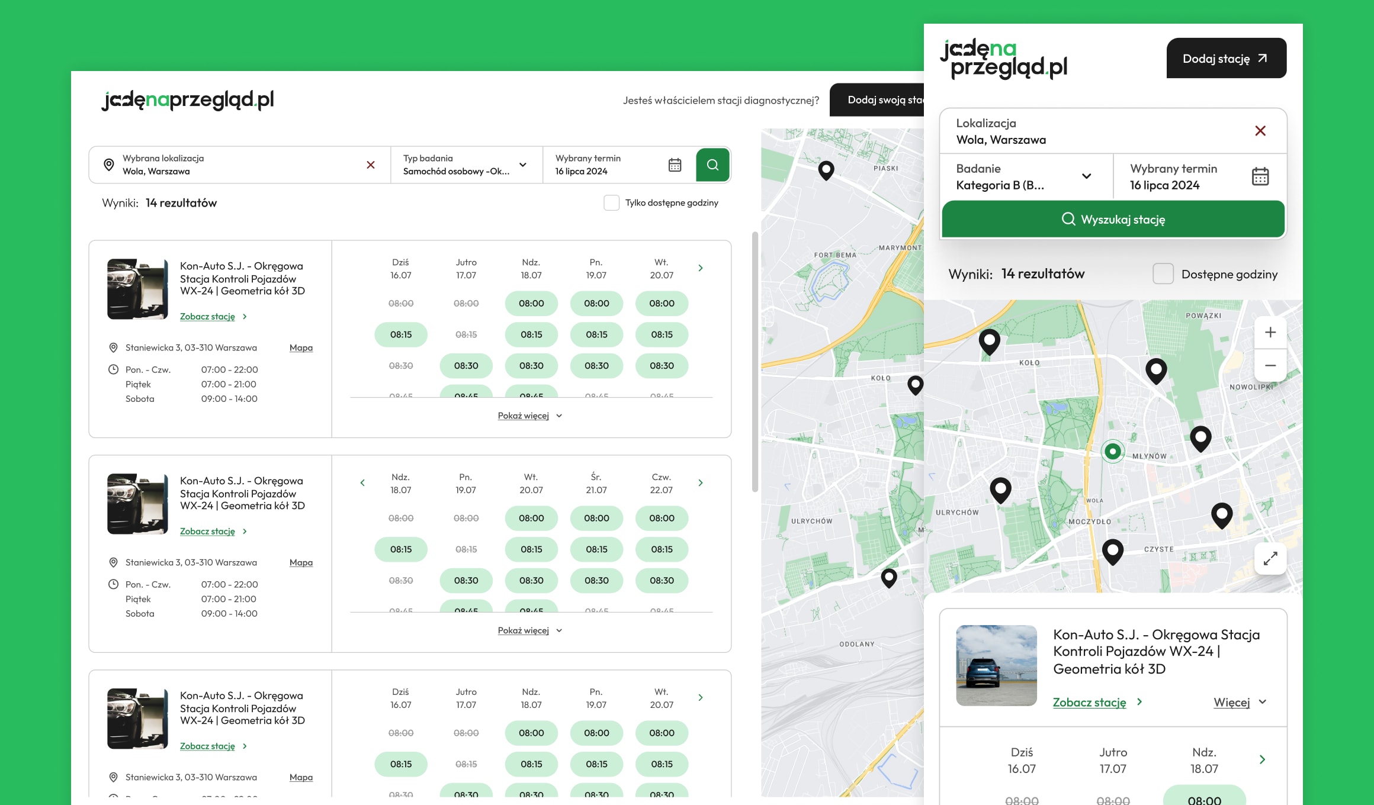Open Mapa link in third station card
The width and height of the screenshot is (1374, 805).
[301, 778]
